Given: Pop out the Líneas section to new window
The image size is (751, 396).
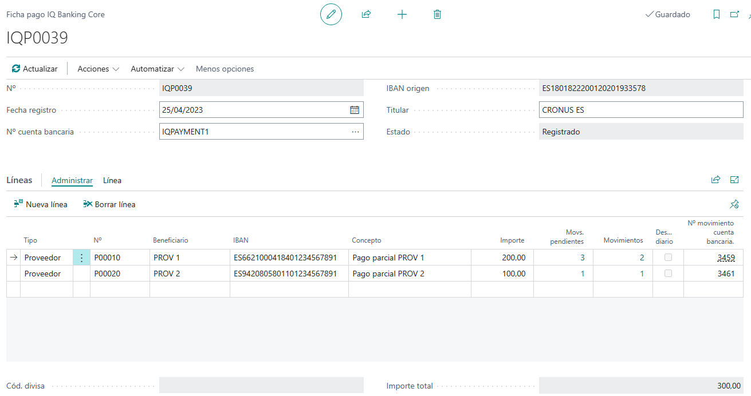Looking at the screenshot, I should (734, 179).
